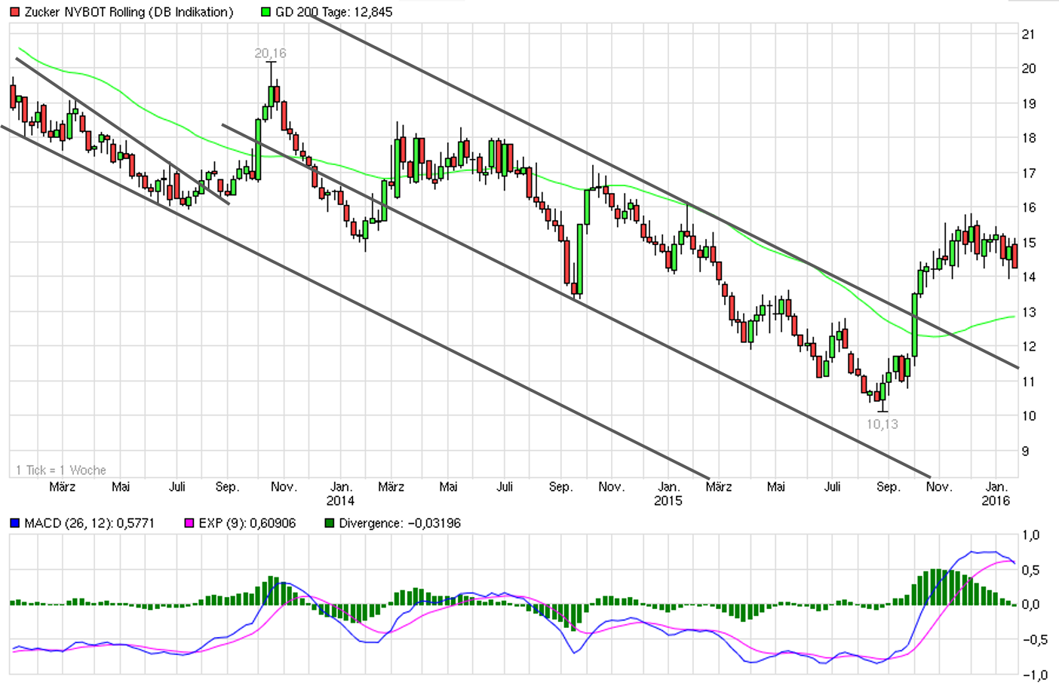Click the red Zucker NYBOT legend square
This screenshot has height=689, width=1059.
point(15,12)
